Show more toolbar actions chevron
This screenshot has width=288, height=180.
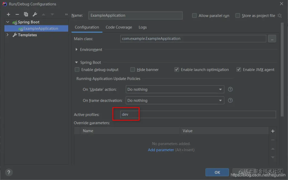tap(66, 14)
